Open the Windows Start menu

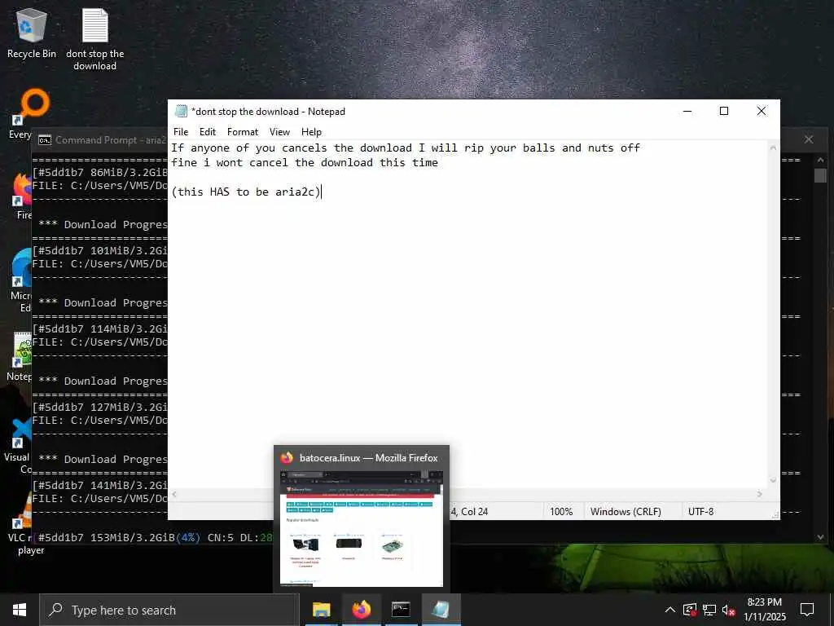click(x=20, y=610)
